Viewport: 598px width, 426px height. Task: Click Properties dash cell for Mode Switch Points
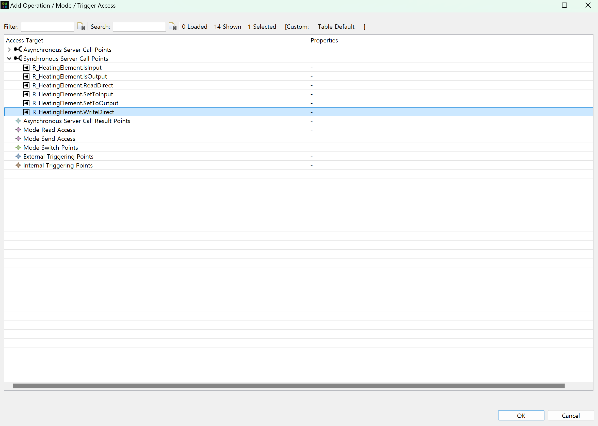click(312, 148)
